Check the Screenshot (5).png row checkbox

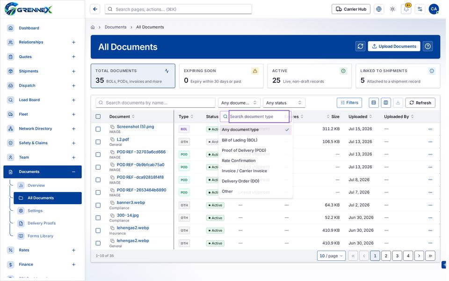[98, 129]
